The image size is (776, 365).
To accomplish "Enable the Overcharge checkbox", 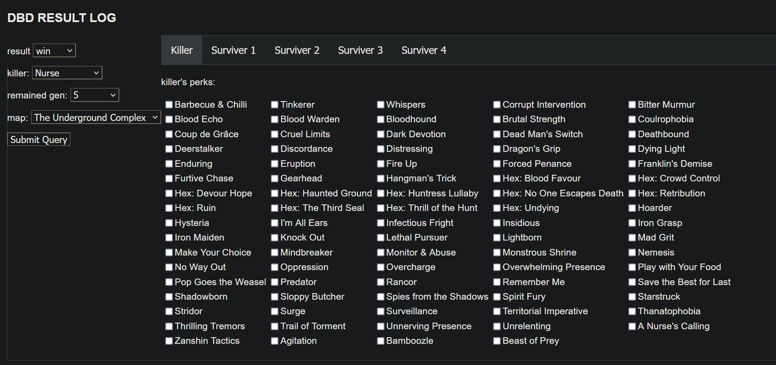I will coord(380,267).
